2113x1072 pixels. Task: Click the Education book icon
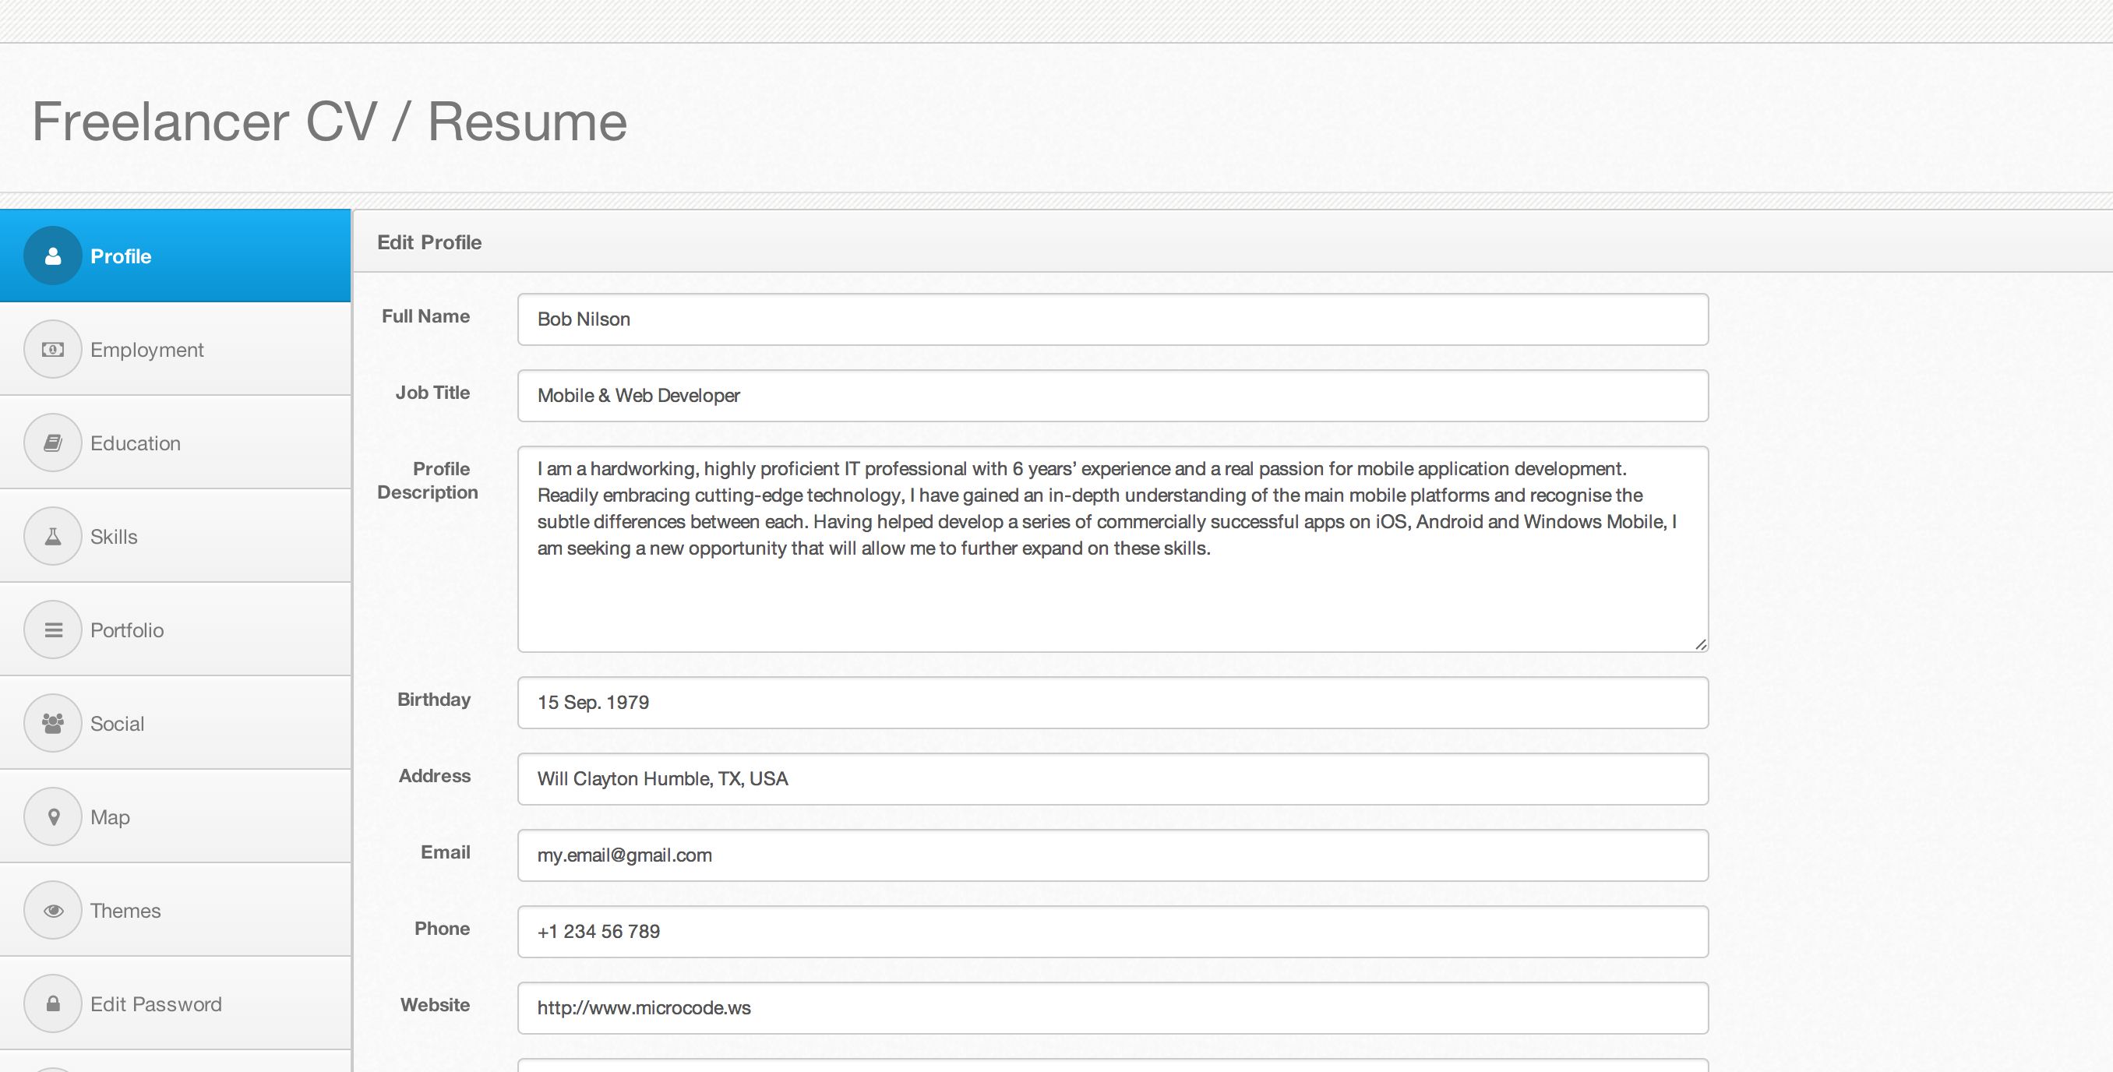[x=52, y=443]
